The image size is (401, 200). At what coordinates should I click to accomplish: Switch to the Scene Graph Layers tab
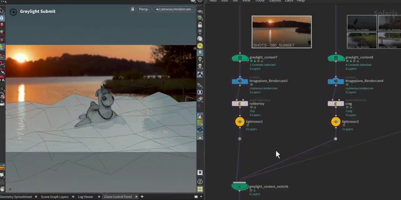55,197
